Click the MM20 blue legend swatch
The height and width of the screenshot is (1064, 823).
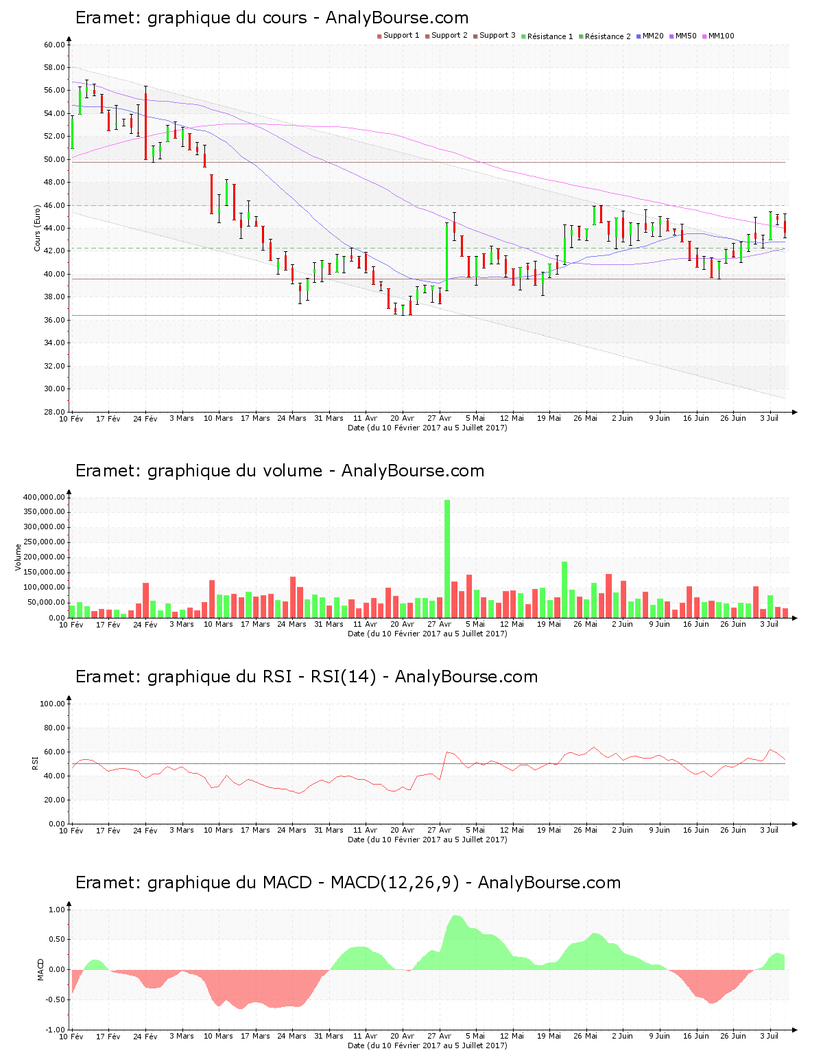639,36
